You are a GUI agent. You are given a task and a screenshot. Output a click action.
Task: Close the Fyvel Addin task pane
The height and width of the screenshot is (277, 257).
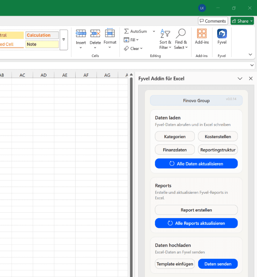click(x=250, y=78)
